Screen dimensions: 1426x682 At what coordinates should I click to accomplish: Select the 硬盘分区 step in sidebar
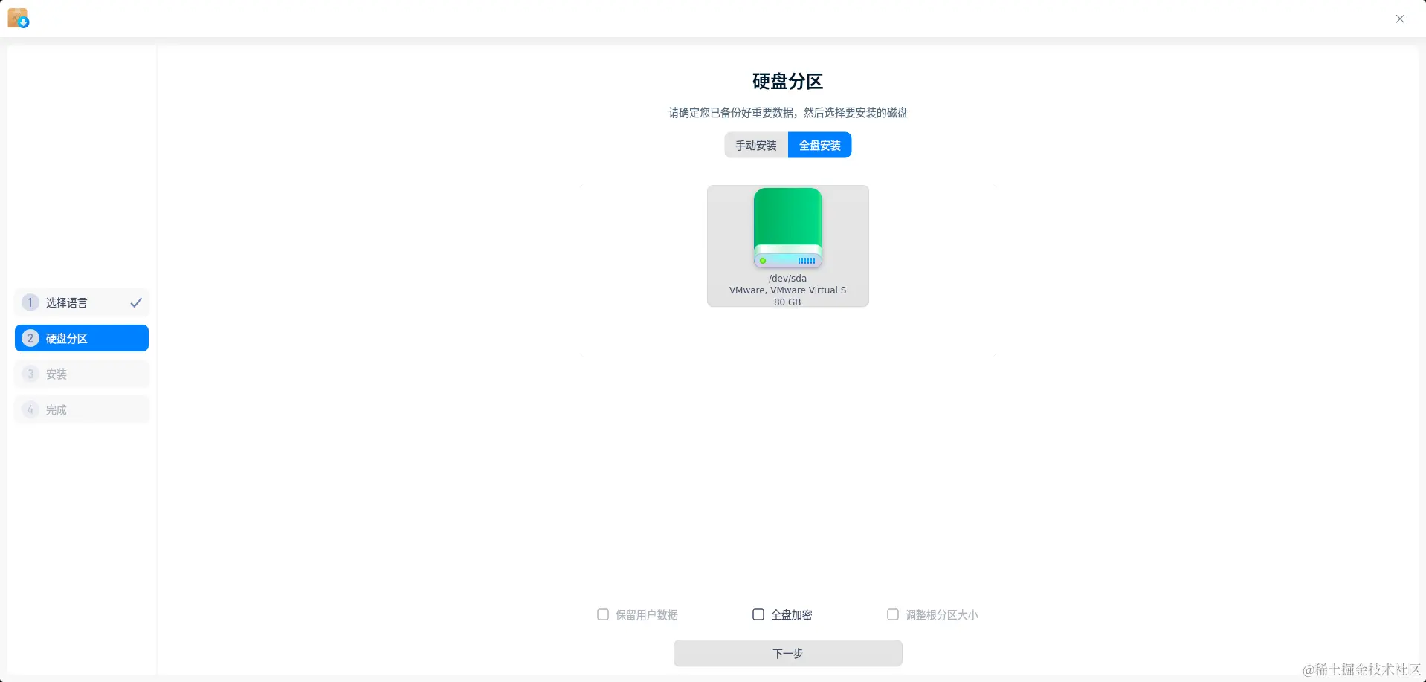pos(82,338)
